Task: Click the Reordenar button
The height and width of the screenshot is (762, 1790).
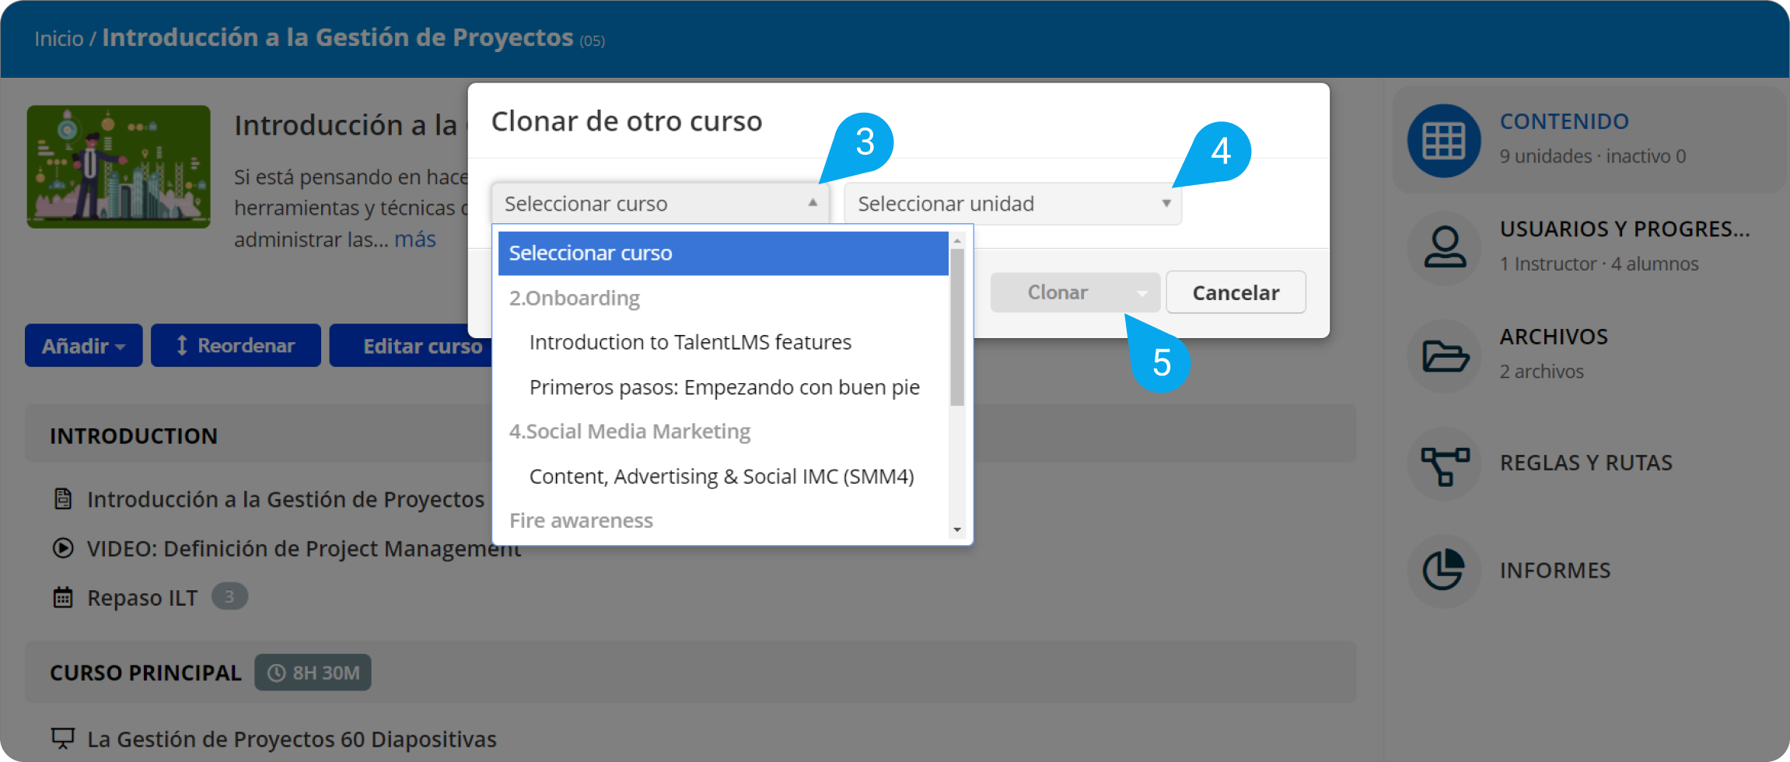Action: point(236,346)
